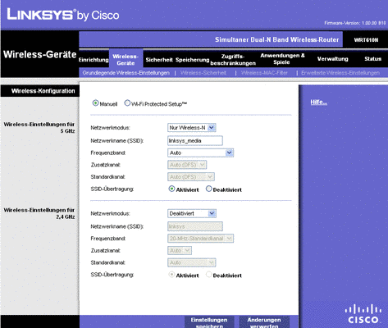Open the Einrichtung tab
Image resolution: width=388 pixels, height=328 pixels.
click(94, 60)
